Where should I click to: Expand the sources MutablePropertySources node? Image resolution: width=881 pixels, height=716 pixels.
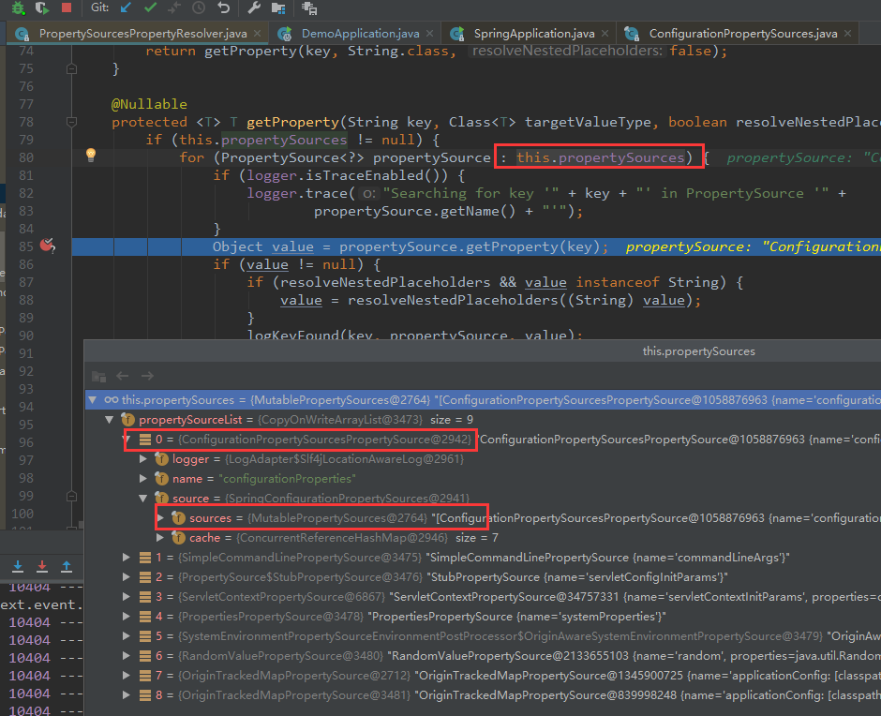(x=160, y=517)
